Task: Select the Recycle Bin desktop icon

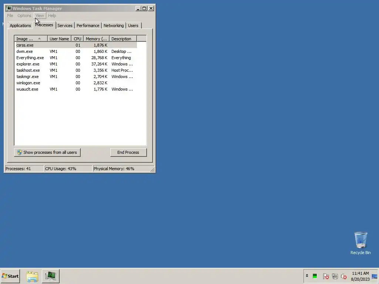Action: 360,243
